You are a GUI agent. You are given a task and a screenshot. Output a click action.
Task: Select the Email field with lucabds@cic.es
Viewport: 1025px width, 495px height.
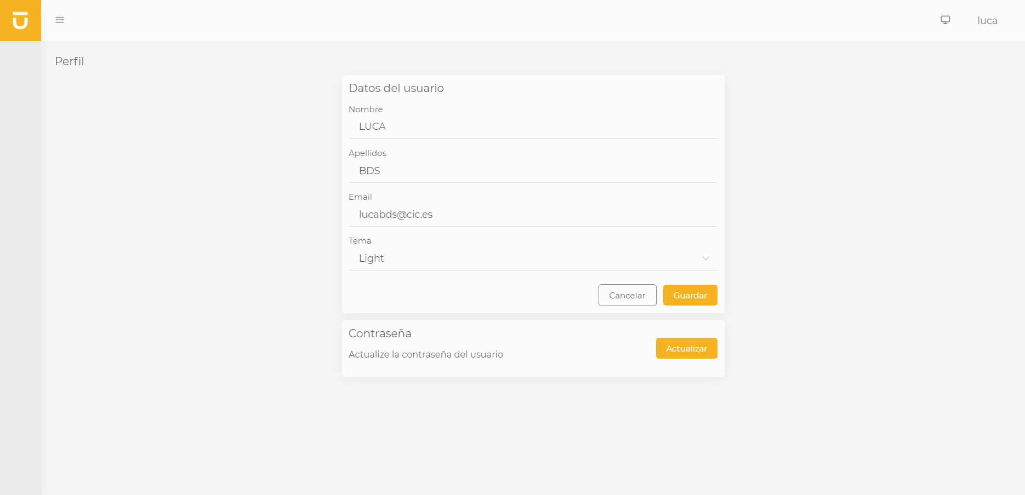click(532, 215)
